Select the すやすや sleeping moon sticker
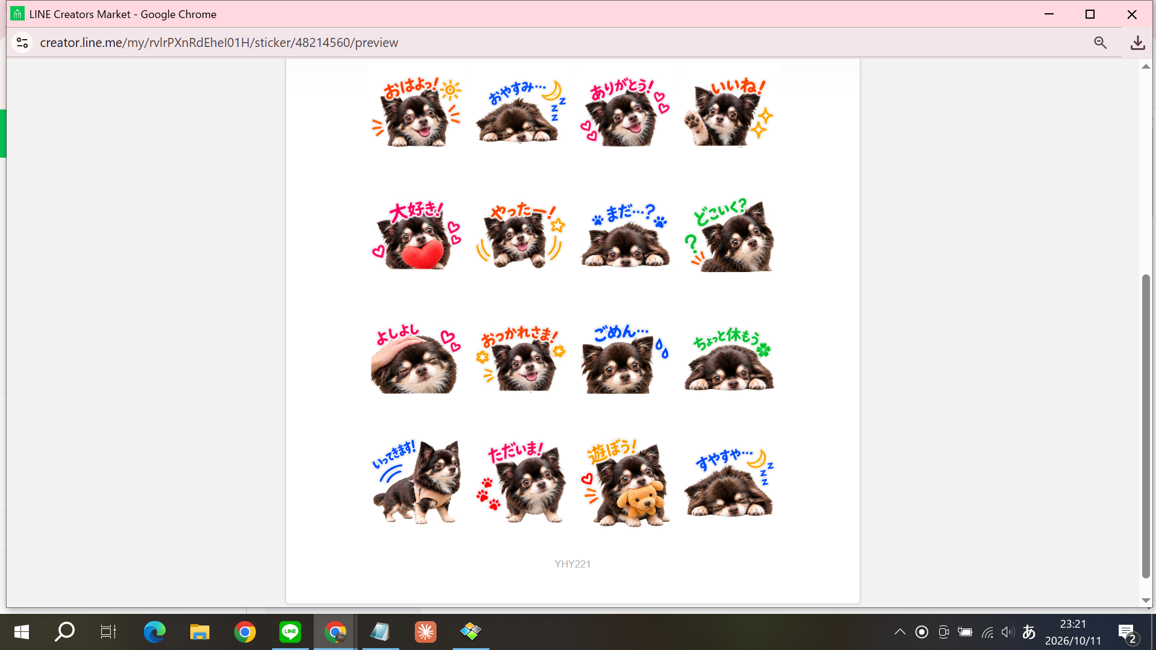The width and height of the screenshot is (1156, 650). 729,482
